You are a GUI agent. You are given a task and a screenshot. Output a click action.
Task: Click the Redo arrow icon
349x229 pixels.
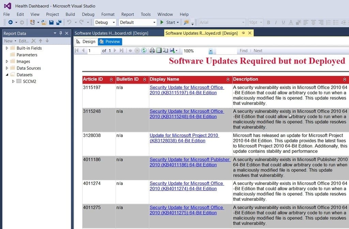(x=81, y=22)
